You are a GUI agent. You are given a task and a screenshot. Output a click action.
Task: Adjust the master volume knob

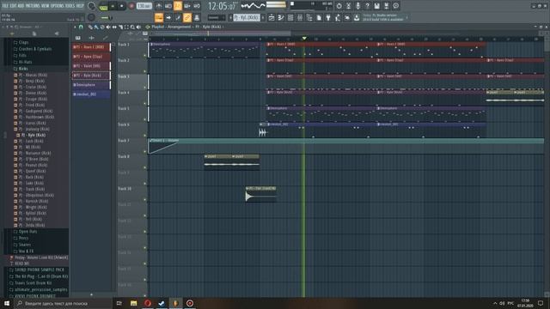coord(91,6)
